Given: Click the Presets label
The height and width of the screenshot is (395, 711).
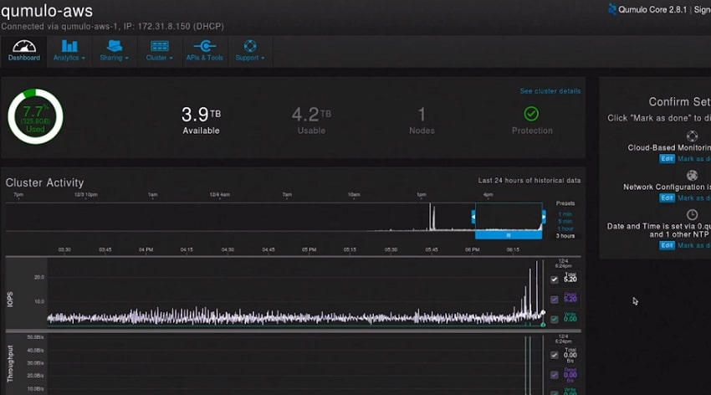Looking at the screenshot, I should 565,203.
